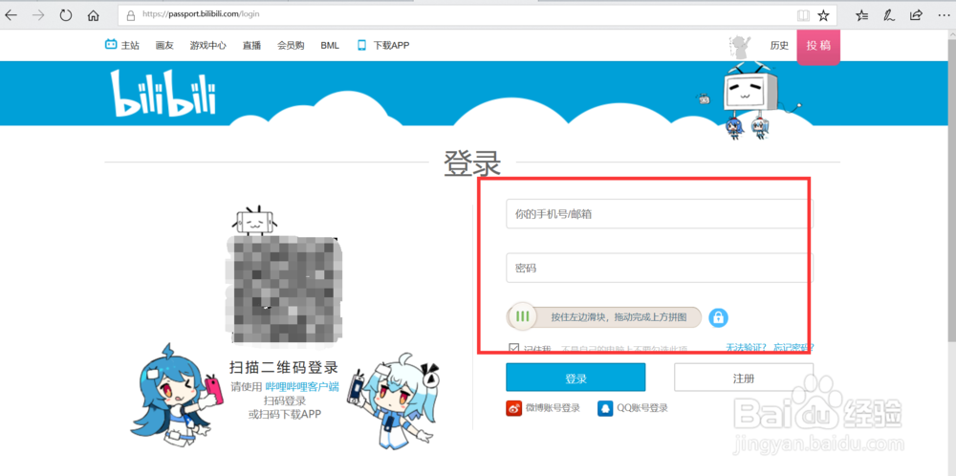The height and width of the screenshot is (476, 956).
Task: Open the 无法验证? link
Action: coord(748,347)
